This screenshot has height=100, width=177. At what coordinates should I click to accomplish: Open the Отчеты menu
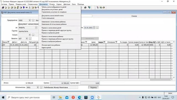point(52,4)
